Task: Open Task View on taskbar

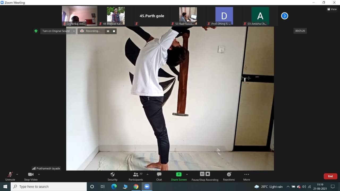Action: 103,186
